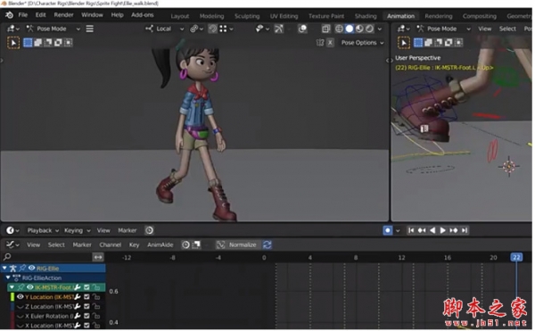
Task: Open Pose Mode dropdown in right viewport
Action: click(x=443, y=29)
